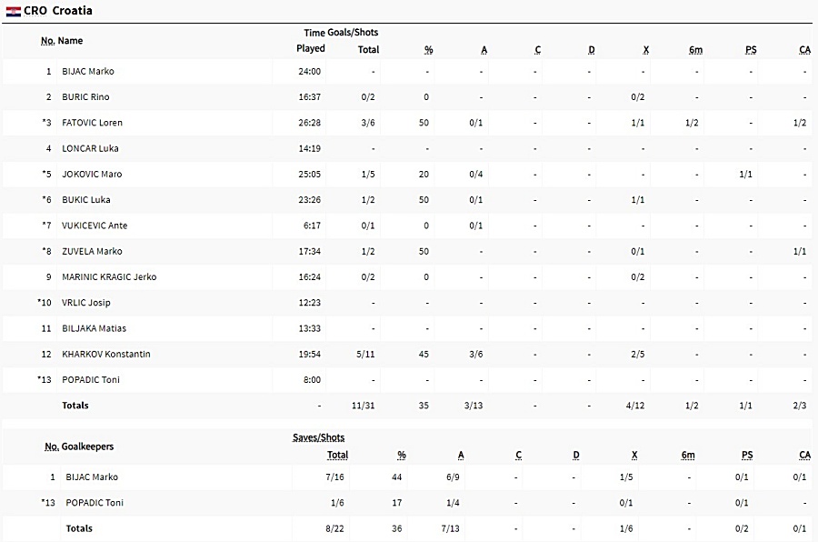
Task: Click the No. header in goalkeepers table
Action: coord(52,447)
